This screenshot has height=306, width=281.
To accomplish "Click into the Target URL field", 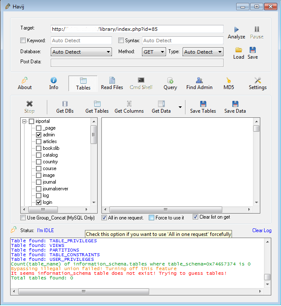I will [137, 29].
